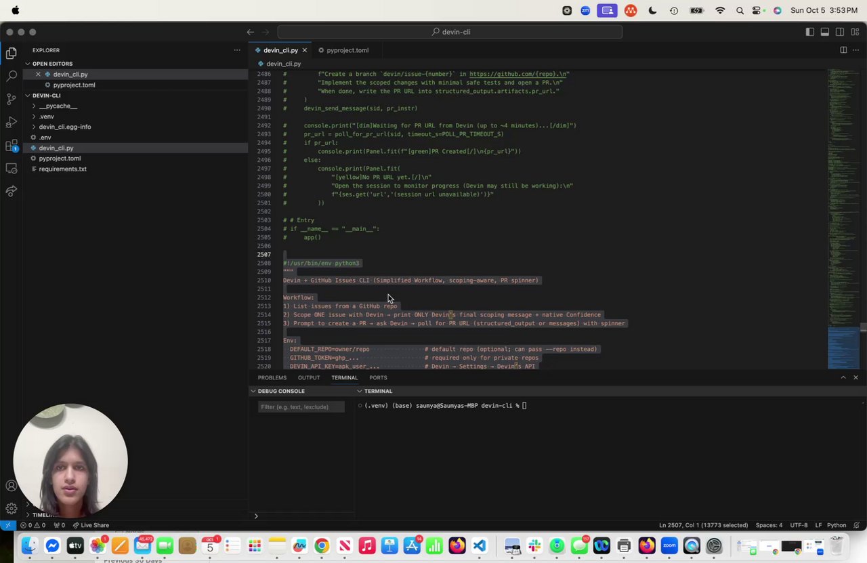Open Slack from the Dock
Image resolution: width=867 pixels, height=563 pixels.
(x=534, y=546)
